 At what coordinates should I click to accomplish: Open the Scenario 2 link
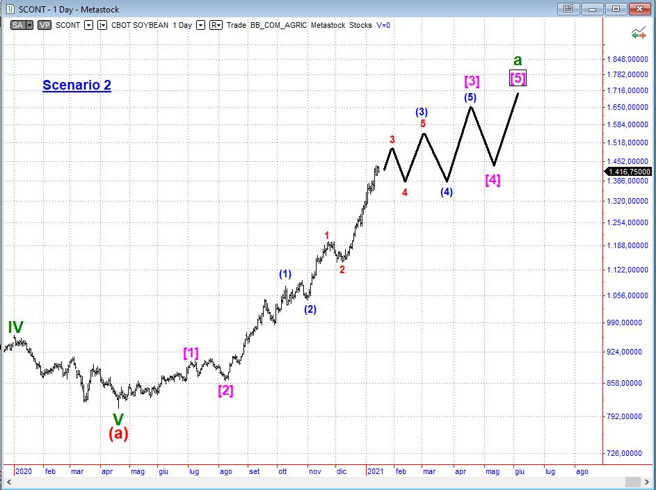(x=77, y=85)
